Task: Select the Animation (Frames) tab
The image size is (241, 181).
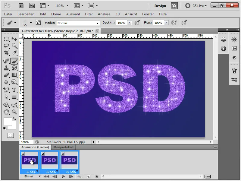Action: click(x=35, y=147)
